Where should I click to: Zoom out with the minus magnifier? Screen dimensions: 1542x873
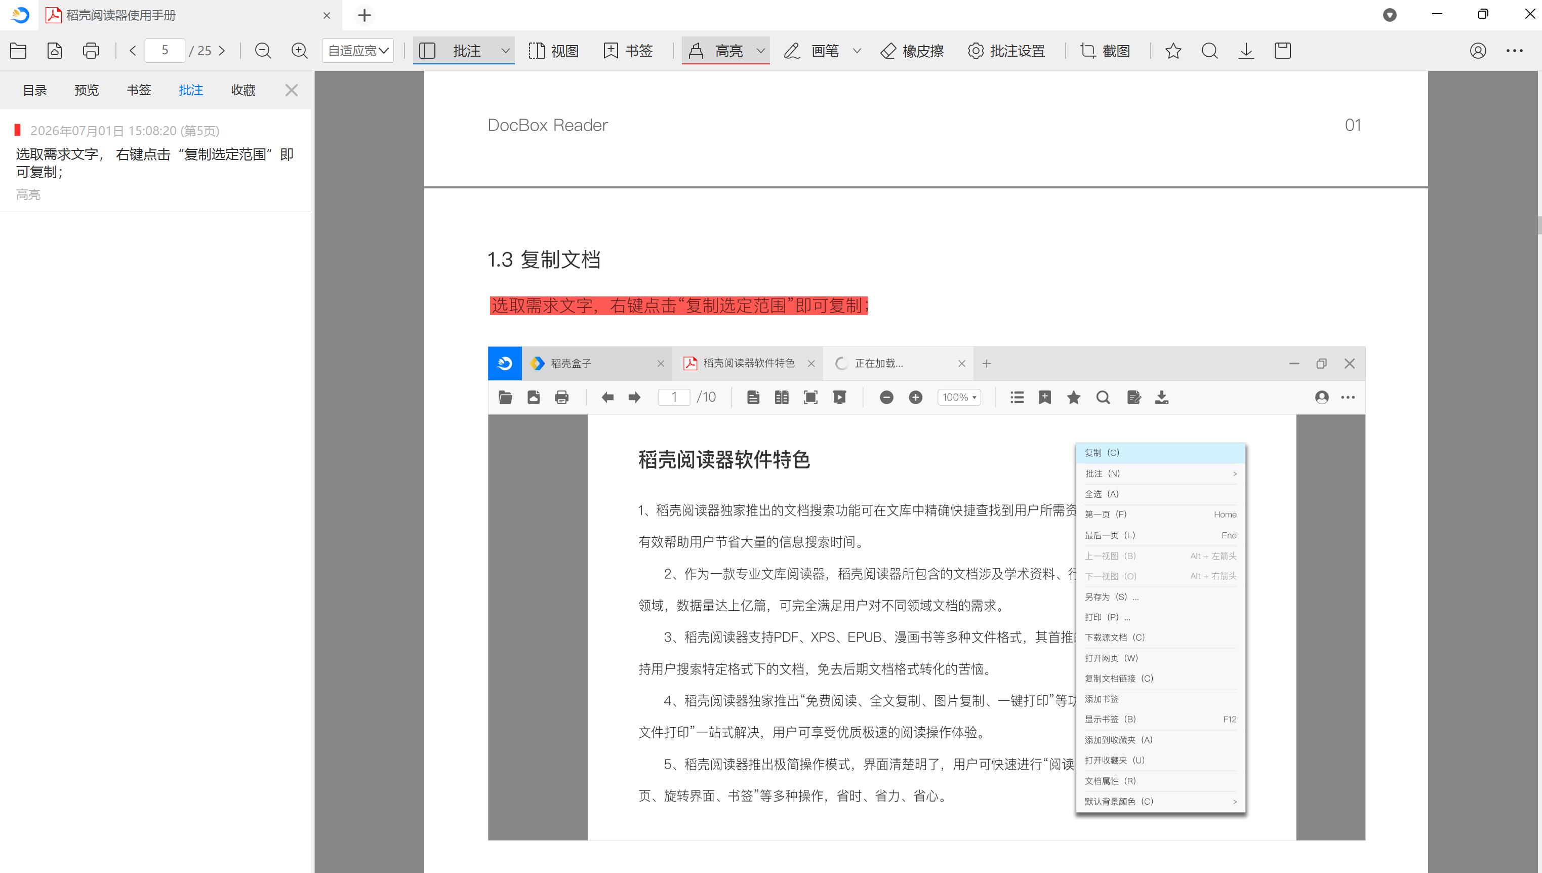[263, 51]
